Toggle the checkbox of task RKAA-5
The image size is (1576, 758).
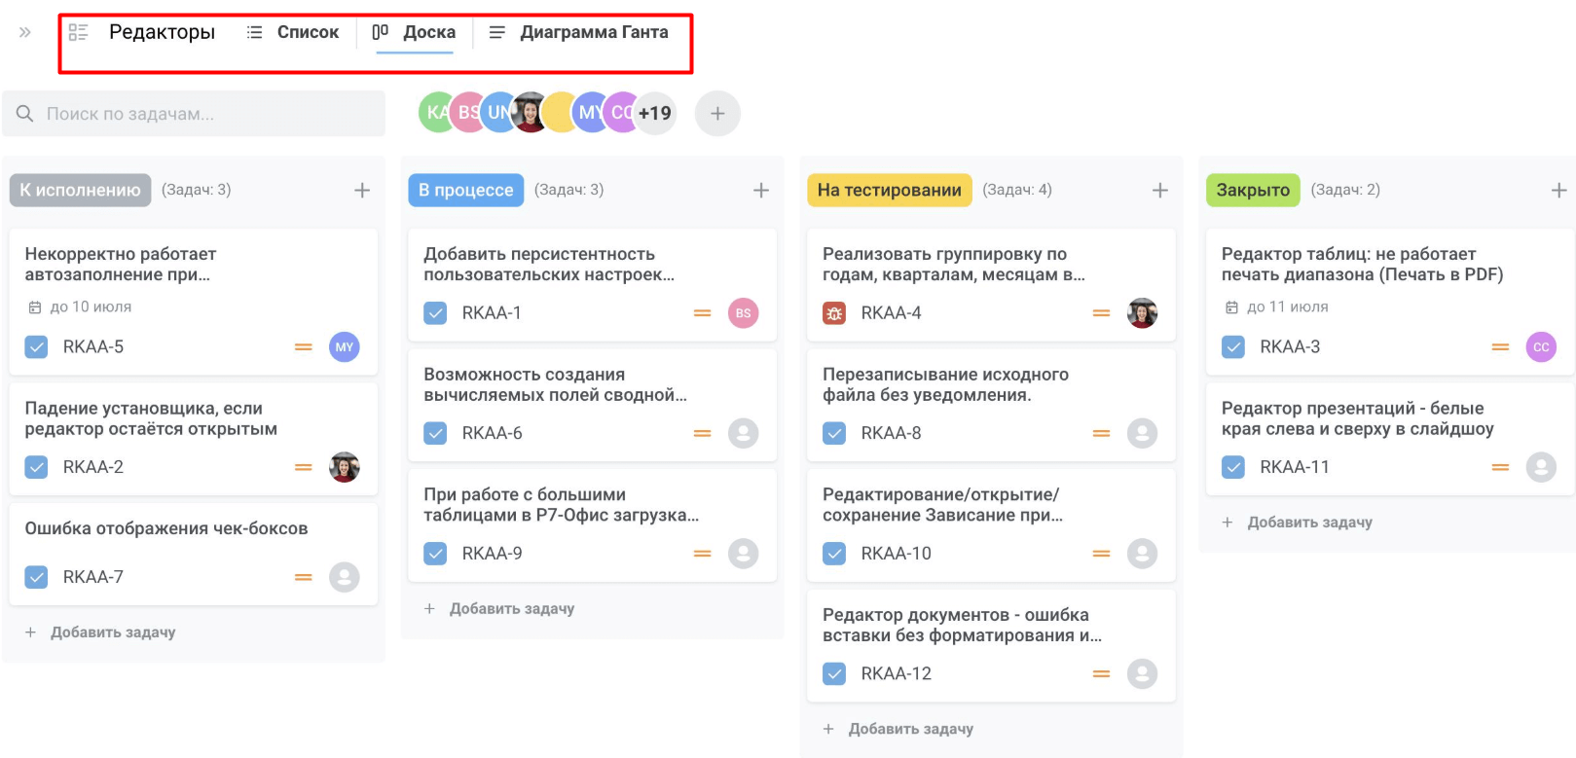36,347
